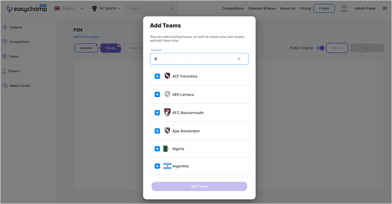Click the Add Teams button
392x204 pixels.
[199, 186]
